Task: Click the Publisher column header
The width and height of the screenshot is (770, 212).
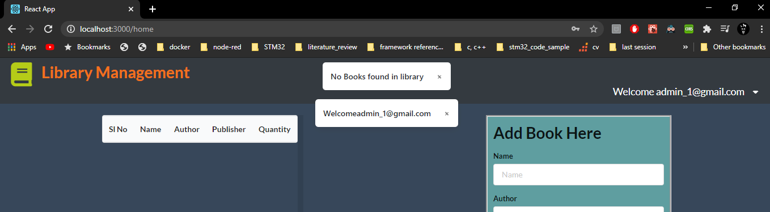Action: [x=229, y=129]
